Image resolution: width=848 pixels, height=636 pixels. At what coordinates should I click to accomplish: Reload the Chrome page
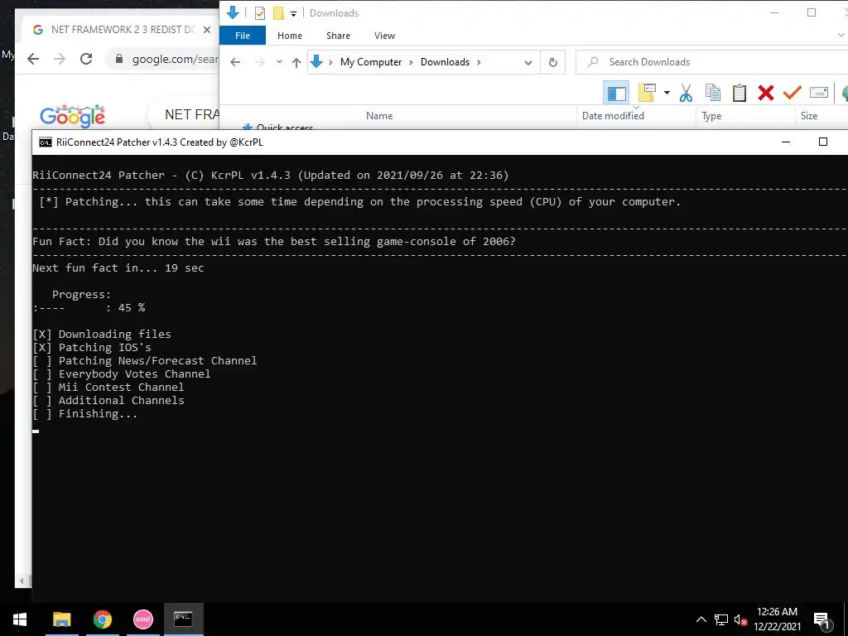pos(86,59)
